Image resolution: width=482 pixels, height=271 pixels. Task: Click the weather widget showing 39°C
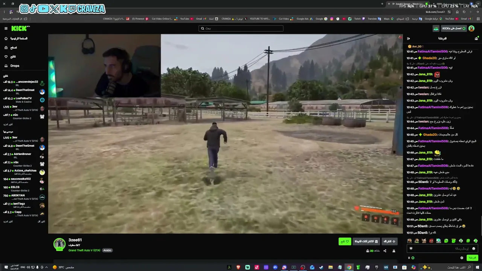pyautogui.click(x=63, y=267)
